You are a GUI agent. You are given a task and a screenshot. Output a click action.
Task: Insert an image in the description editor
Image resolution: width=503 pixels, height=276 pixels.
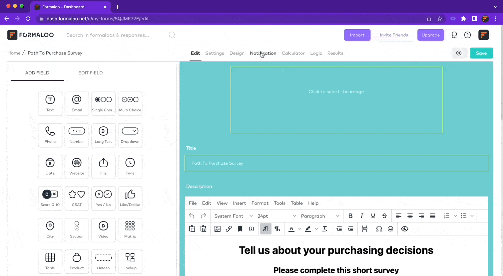pos(218,229)
